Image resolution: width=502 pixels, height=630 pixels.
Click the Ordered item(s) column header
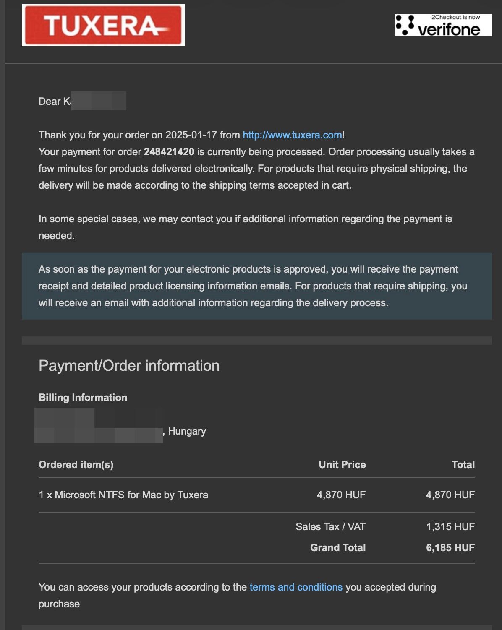click(x=76, y=465)
